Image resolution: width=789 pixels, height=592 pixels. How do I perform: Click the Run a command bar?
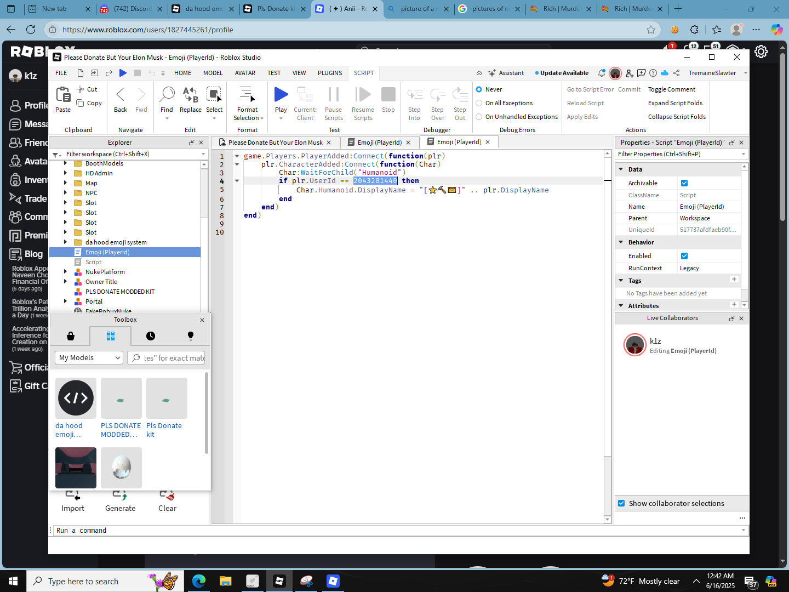point(399,531)
